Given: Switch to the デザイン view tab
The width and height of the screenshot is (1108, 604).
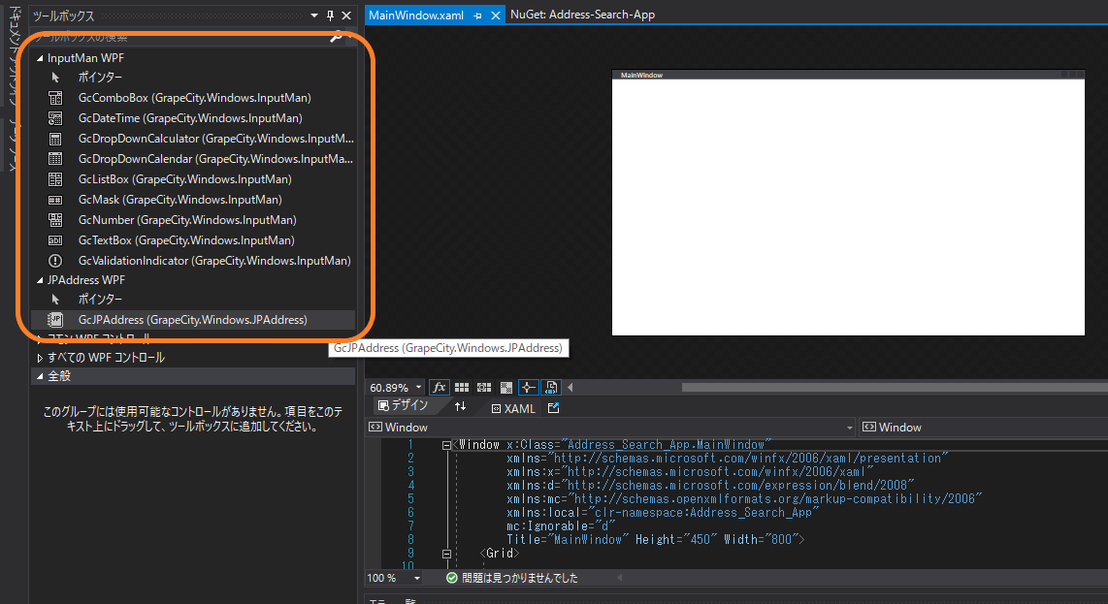Looking at the screenshot, I should [x=404, y=405].
